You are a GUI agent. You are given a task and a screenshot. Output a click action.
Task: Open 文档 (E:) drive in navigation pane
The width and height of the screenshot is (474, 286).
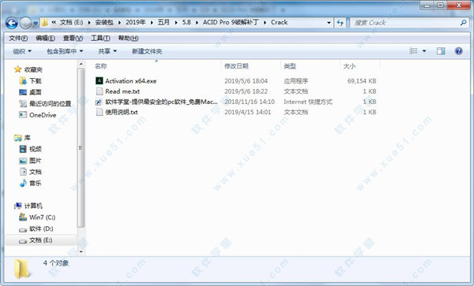(41, 240)
